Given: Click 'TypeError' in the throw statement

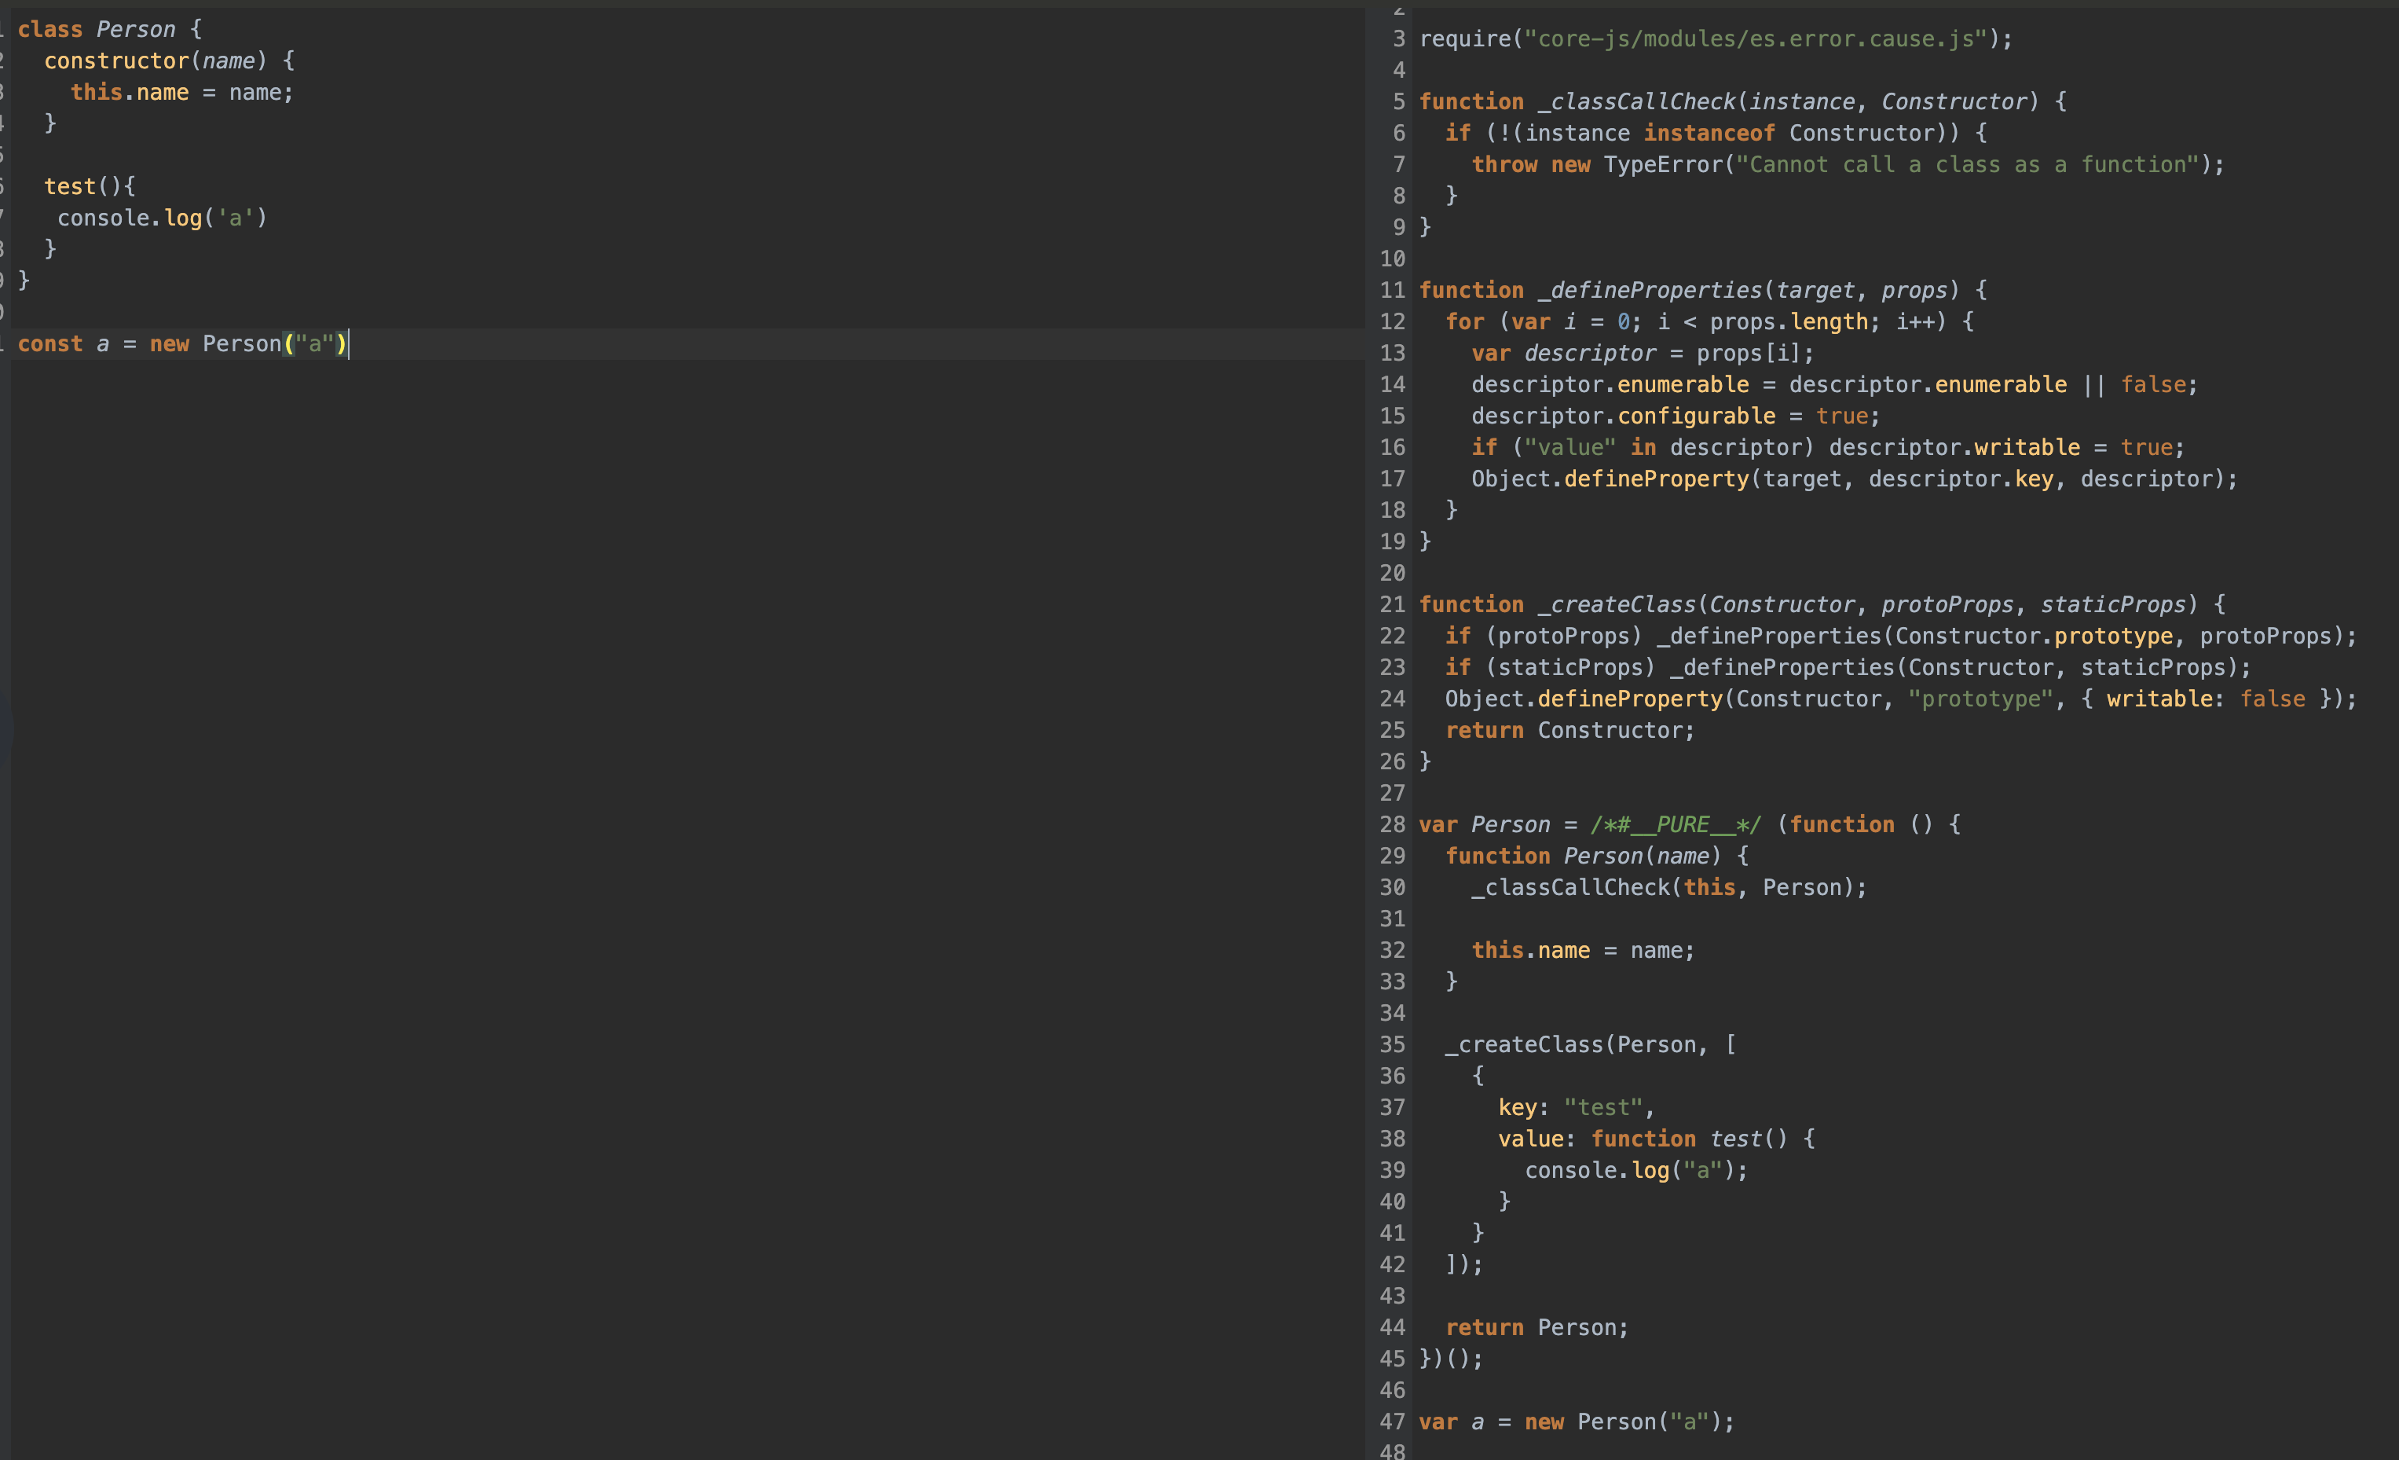Looking at the screenshot, I should (1663, 164).
